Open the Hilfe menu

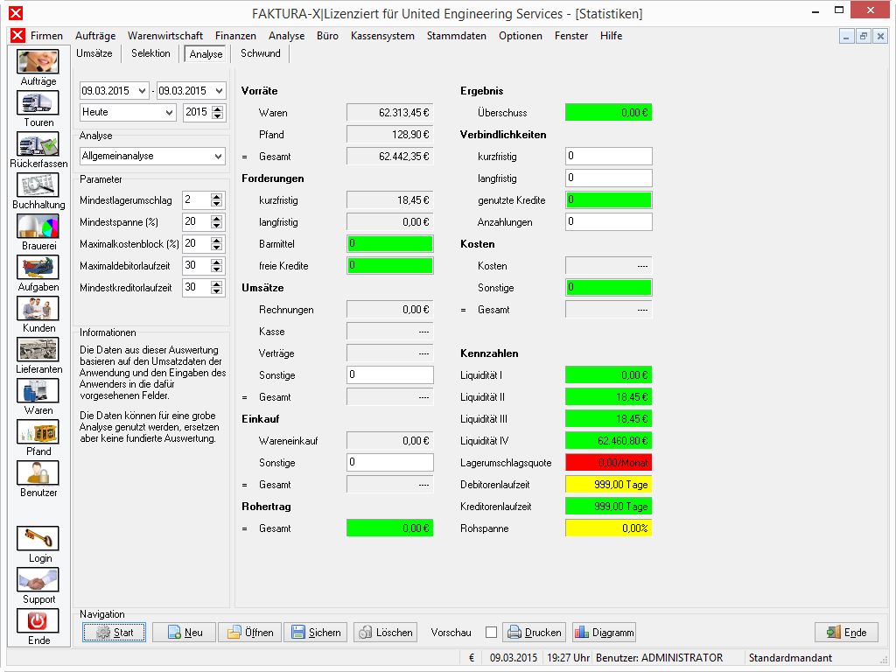click(x=611, y=35)
